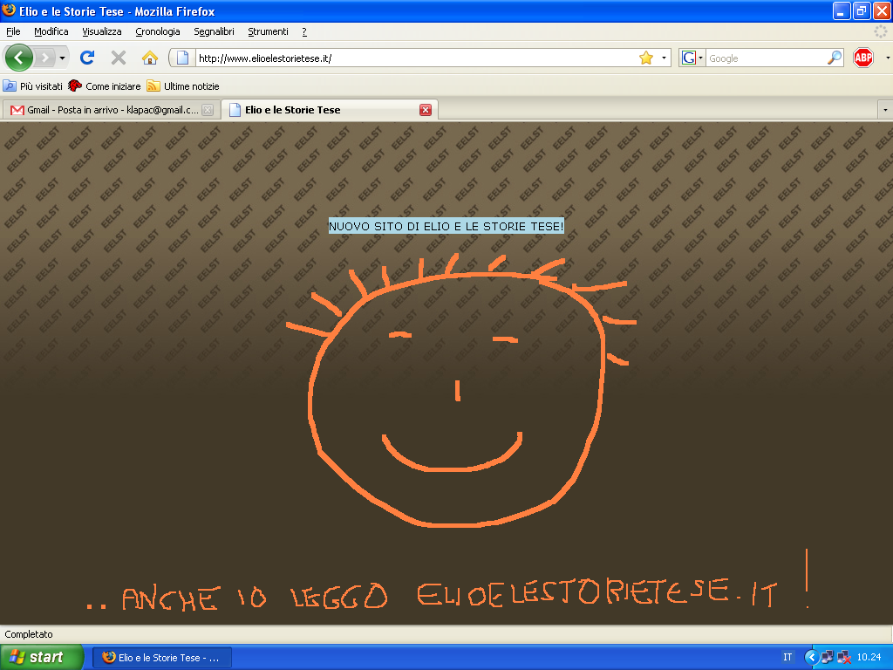The image size is (893, 670).
Task: Open the Segnalibri menu
Action: [215, 31]
